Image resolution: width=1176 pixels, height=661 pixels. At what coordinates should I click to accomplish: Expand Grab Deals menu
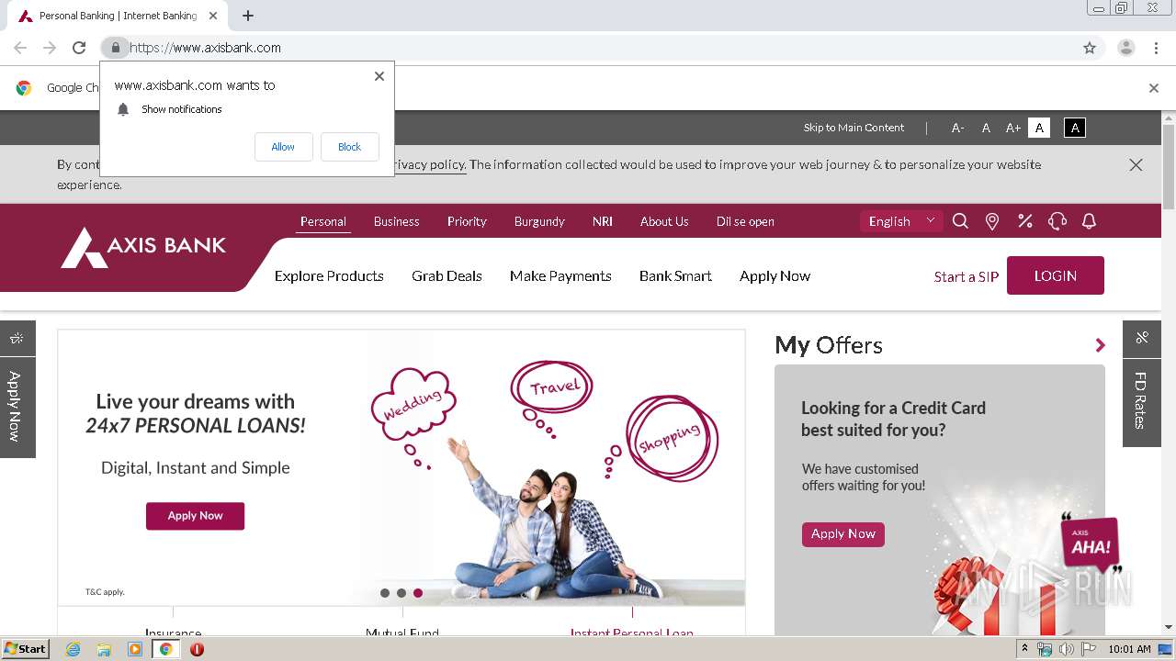click(447, 275)
